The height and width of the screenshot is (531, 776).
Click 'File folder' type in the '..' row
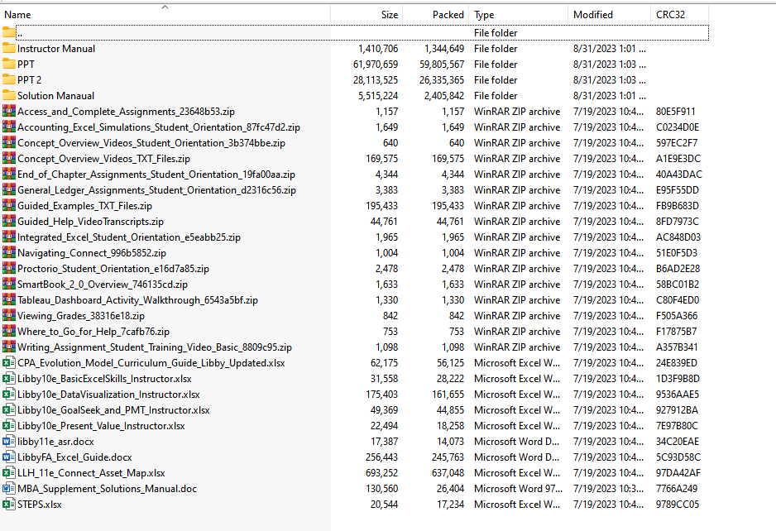(x=496, y=32)
